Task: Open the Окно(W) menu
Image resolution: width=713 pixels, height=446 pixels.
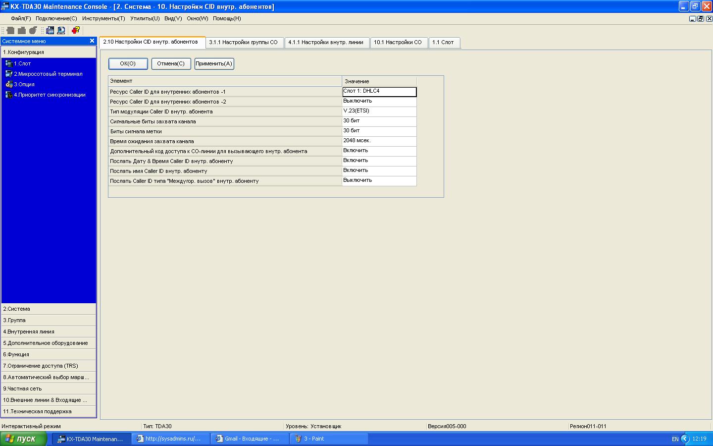Action: (x=198, y=18)
